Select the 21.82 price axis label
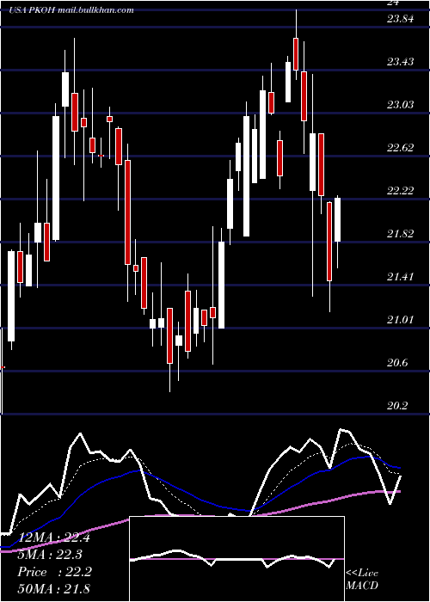The width and height of the screenshot is (430, 602). coord(400,234)
